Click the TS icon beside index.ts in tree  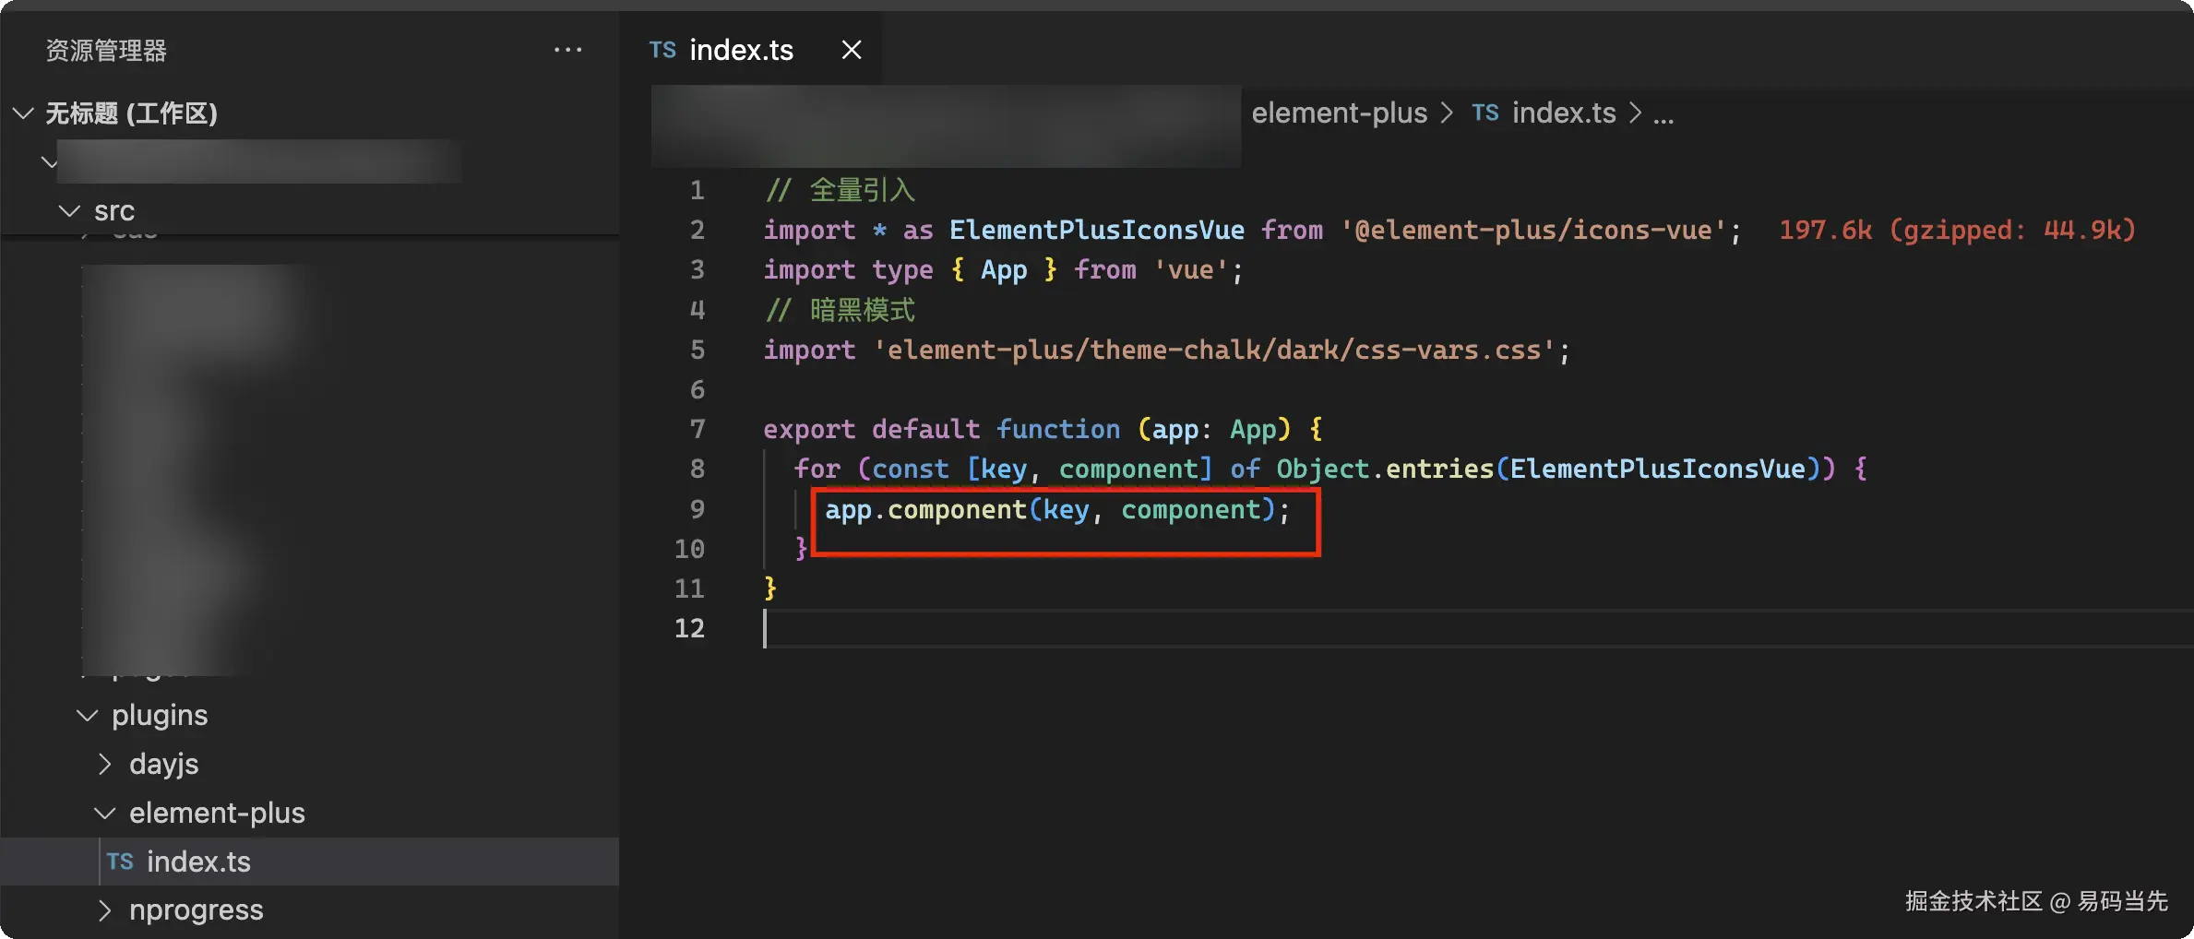[x=120, y=862]
